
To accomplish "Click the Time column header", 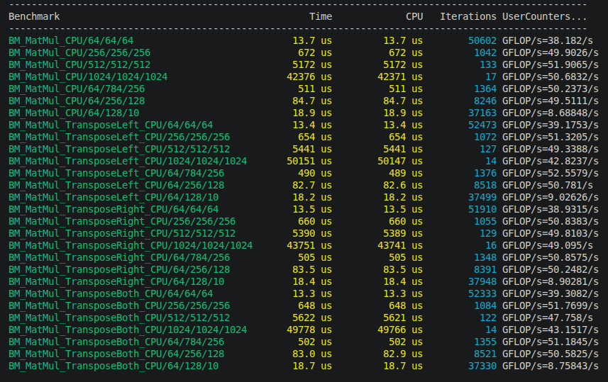I will pos(320,17).
